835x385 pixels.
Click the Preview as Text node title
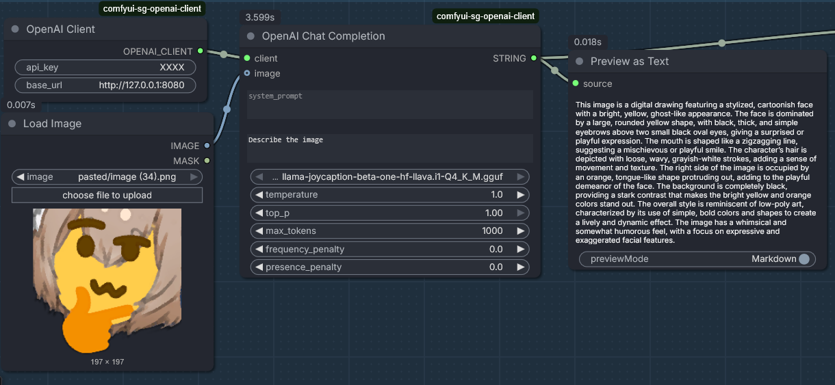click(630, 62)
